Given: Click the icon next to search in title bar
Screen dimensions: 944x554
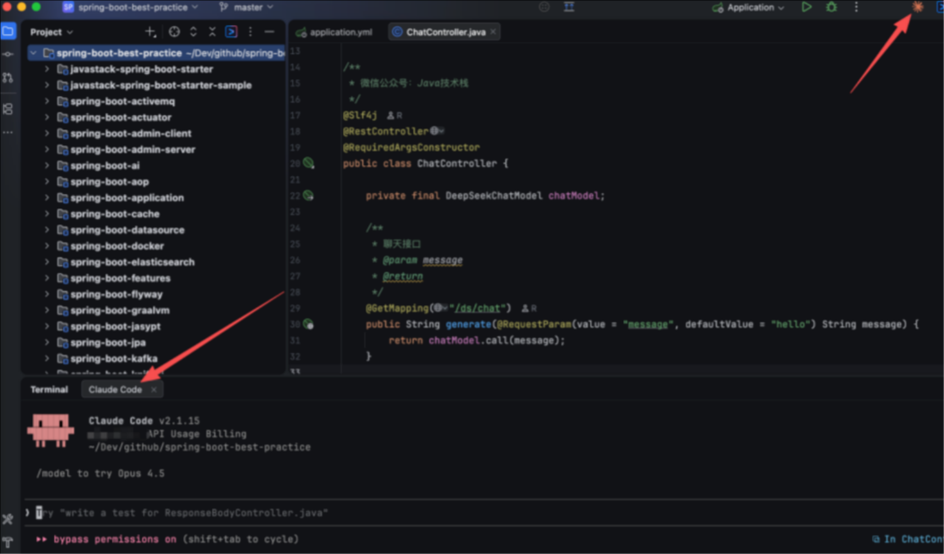Looking at the screenshot, I should click(x=569, y=7).
